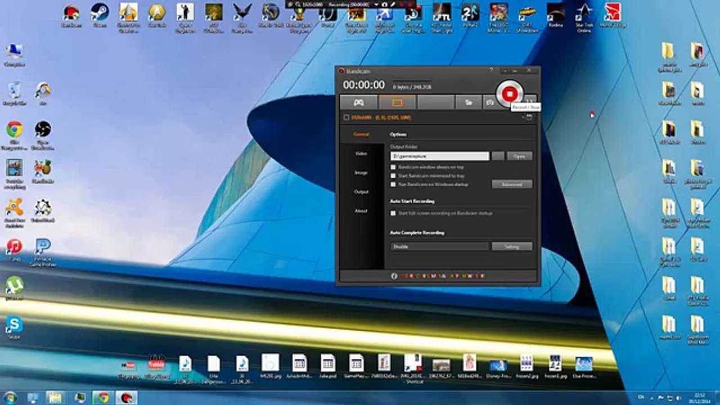This screenshot has width=720, height=405.
Task: Select the Recycle Bin desktop icon
Action: coord(14,94)
